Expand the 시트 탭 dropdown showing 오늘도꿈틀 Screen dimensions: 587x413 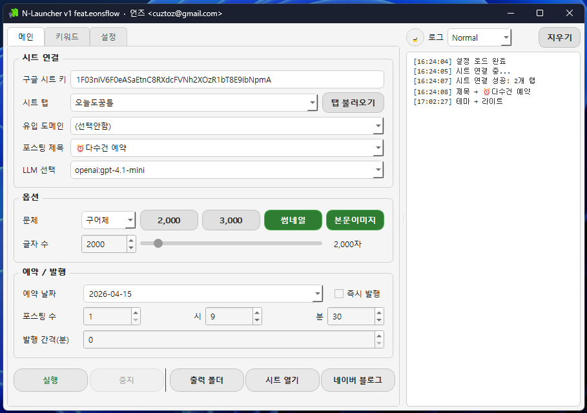click(x=194, y=103)
